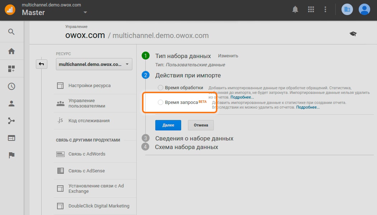Click the Управление пользователями people icon
Screen dimensions: 377x215
[x=60, y=103]
